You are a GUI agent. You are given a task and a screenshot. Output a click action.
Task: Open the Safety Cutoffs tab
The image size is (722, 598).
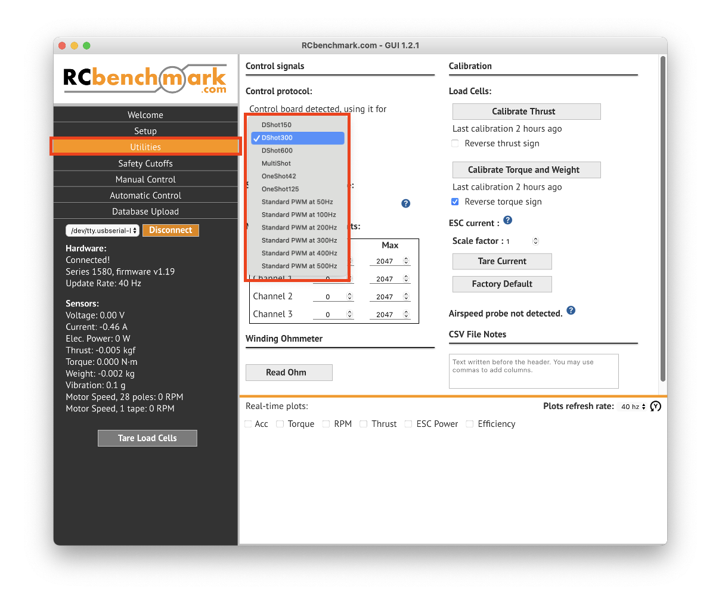145,163
